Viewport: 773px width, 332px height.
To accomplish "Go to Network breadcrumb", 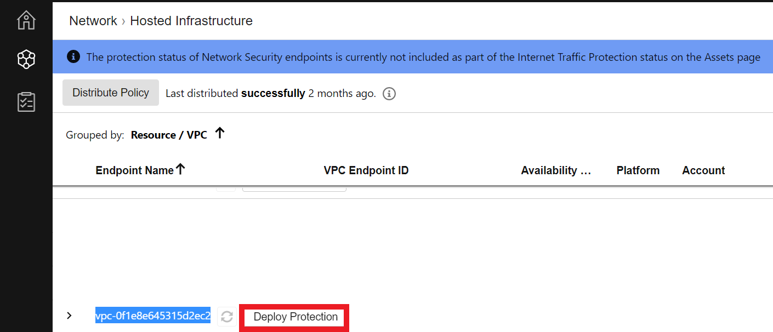I will (93, 21).
